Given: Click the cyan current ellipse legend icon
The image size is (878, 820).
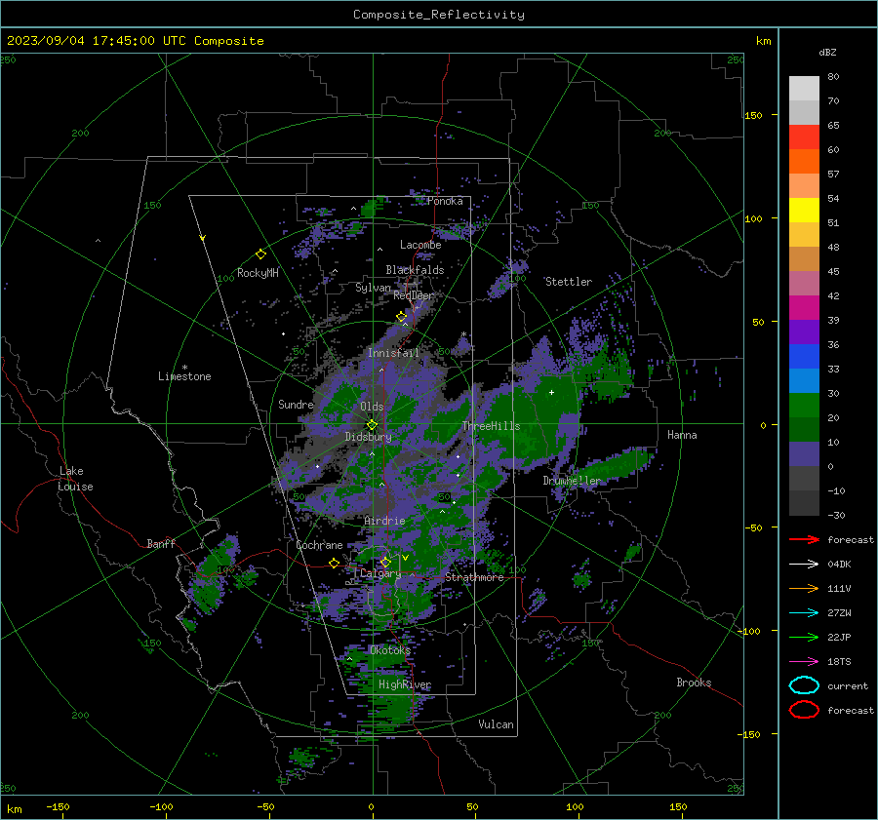Looking at the screenshot, I should click(804, 685).
